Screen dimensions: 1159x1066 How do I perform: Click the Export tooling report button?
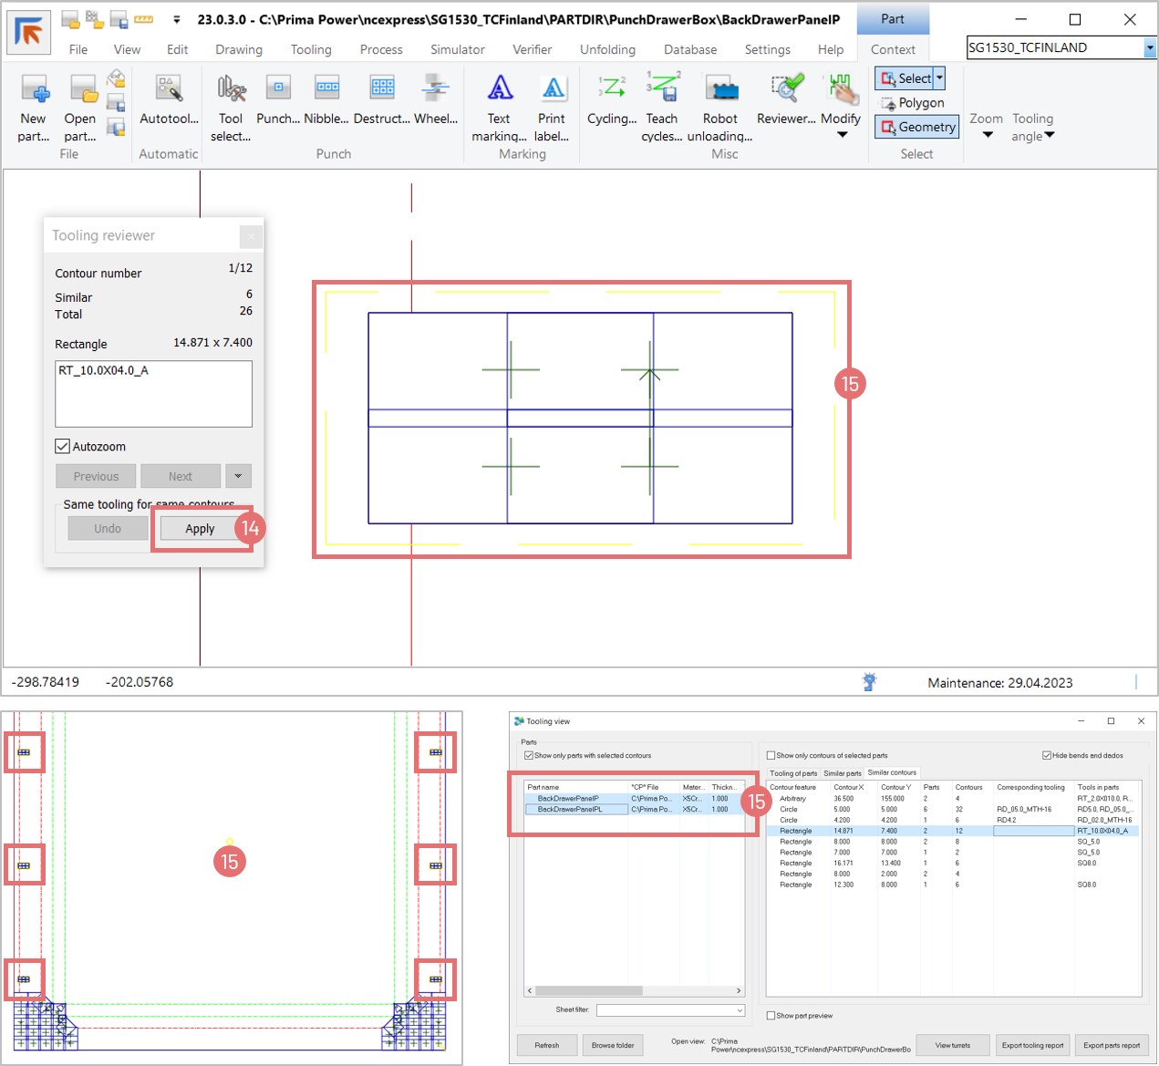[x=1032, y=1045]
